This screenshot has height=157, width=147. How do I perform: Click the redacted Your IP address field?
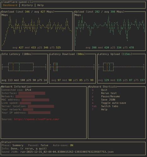coord(39,113)
